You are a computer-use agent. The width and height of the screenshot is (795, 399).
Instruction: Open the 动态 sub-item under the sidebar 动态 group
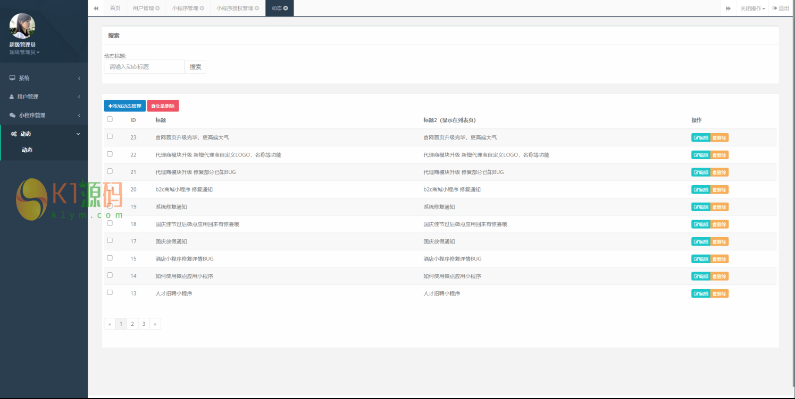[27, 150]
